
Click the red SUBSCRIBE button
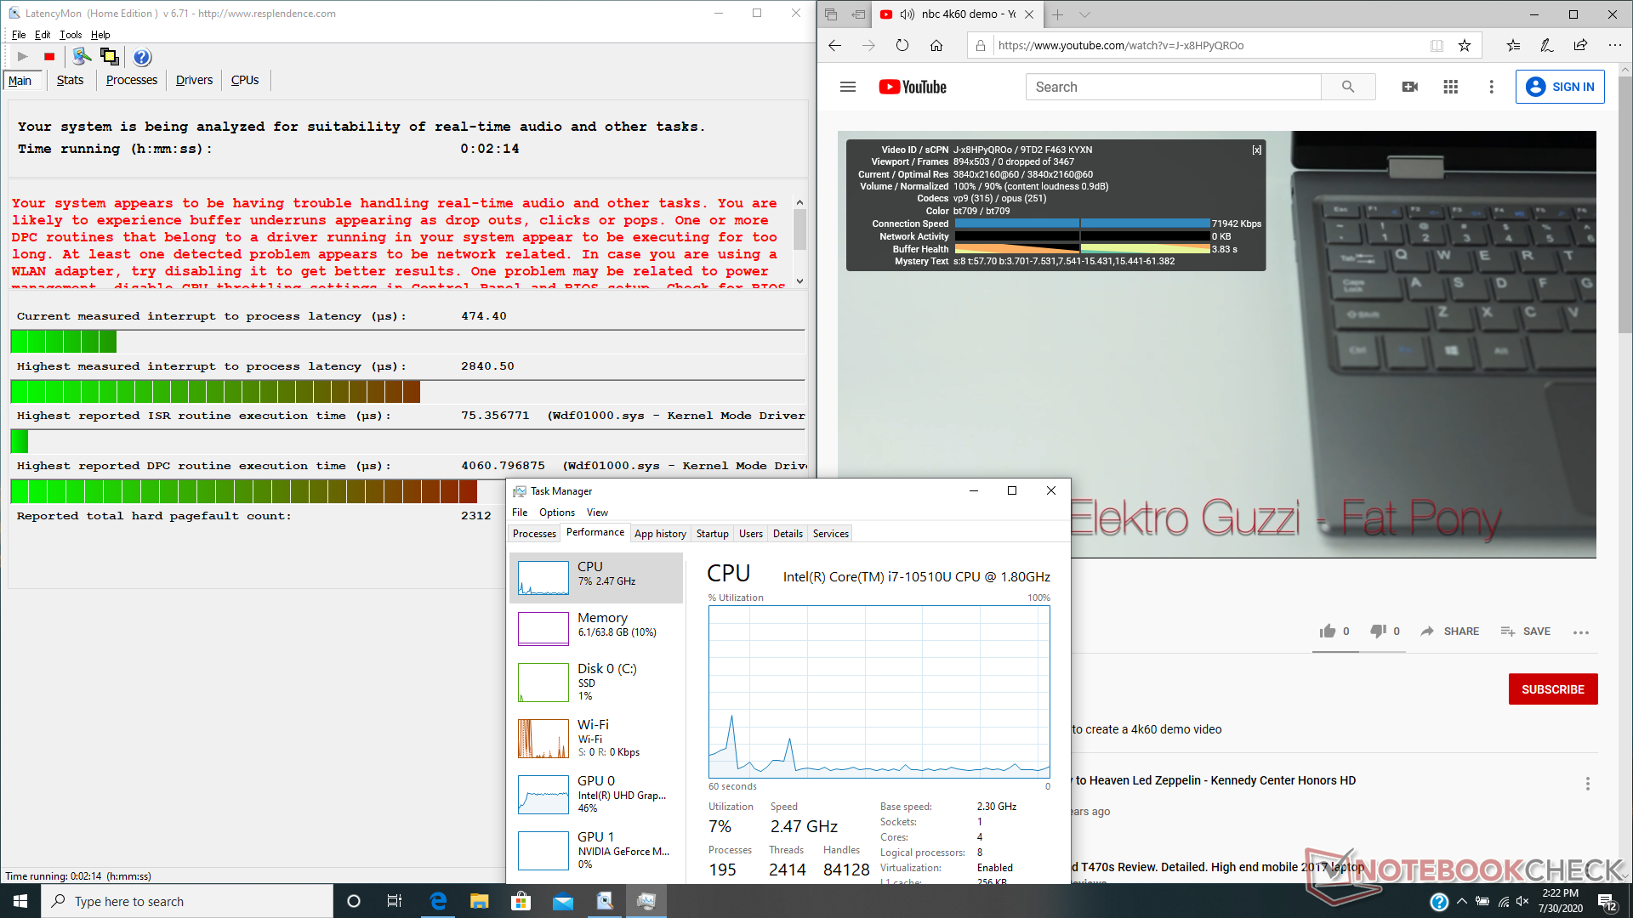coord(1552,689)
